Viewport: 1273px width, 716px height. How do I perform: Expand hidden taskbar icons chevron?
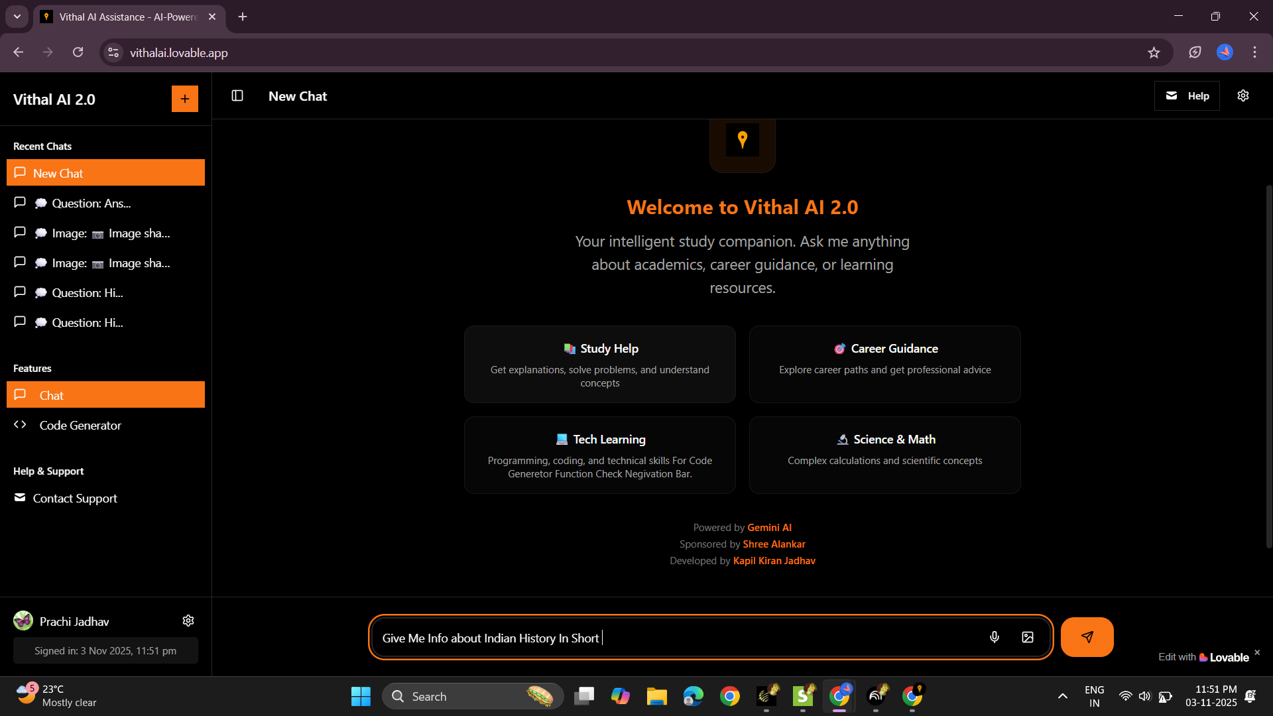[x=1062, y=696]
